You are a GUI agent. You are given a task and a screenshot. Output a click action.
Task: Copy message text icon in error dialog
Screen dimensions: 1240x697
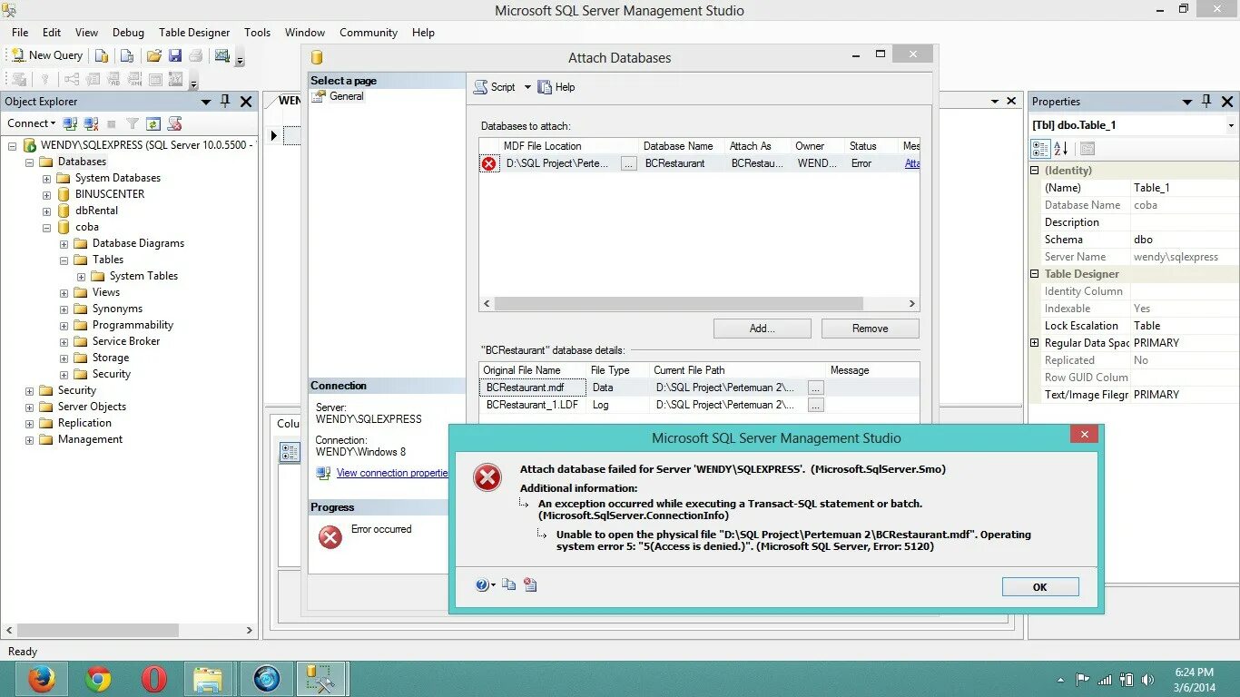509,585
